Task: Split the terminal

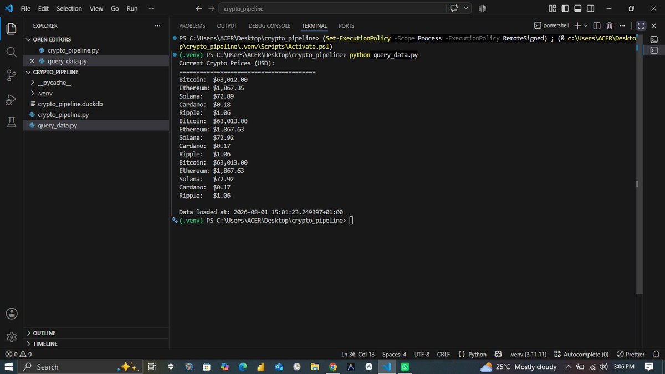Action: coord(596,25)
